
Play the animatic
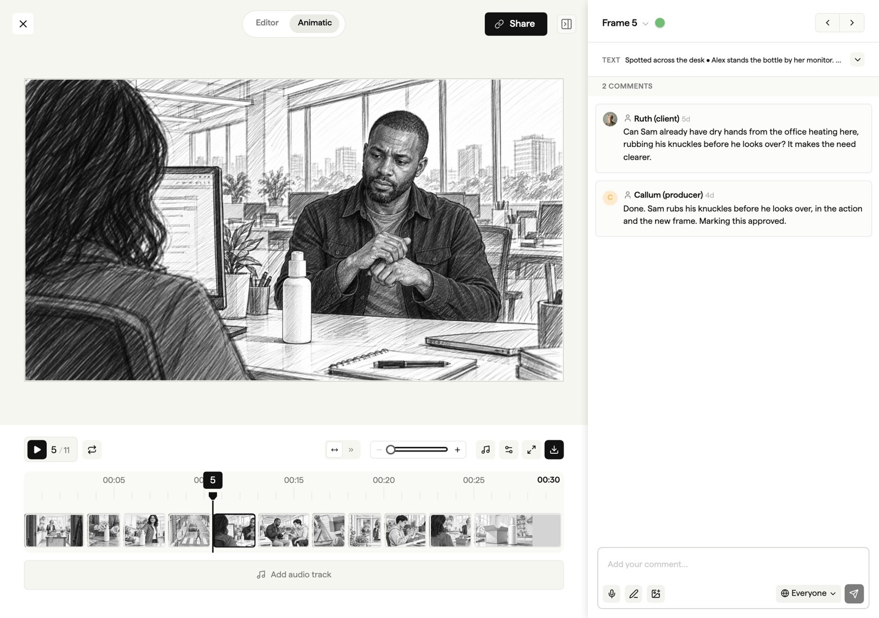point(37,450)
